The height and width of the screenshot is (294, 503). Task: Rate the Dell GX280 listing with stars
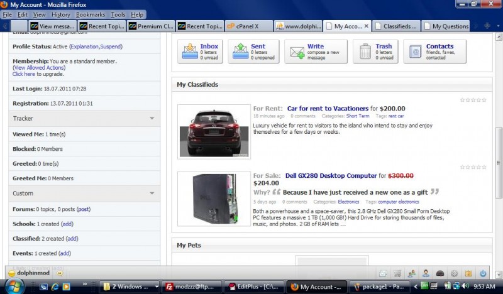(x=473, y=167)
